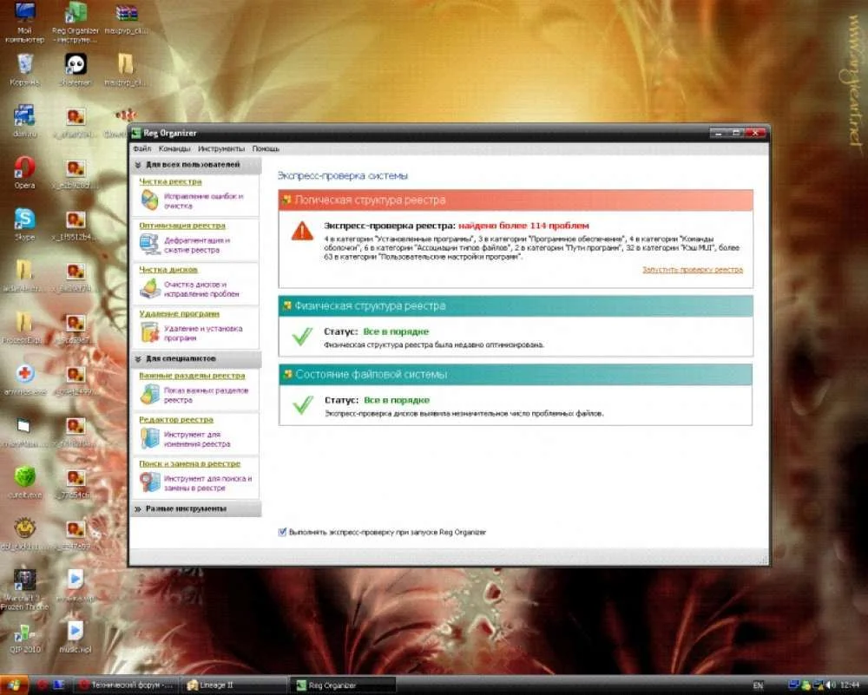Click the Поиск и замена в реестре icon

150,483
